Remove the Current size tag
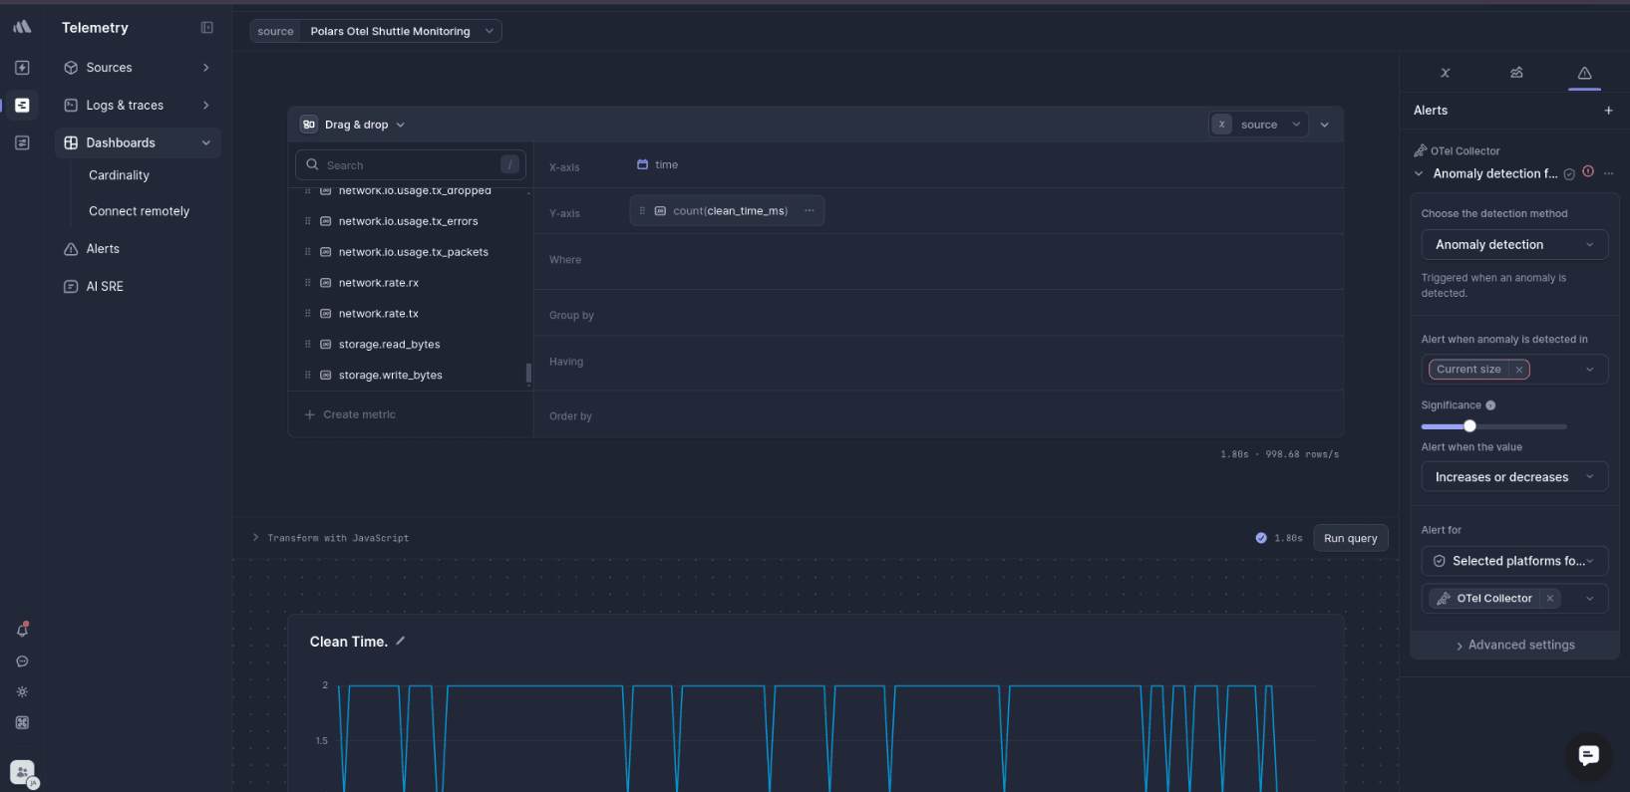The height and width of the screenshot is (792, 1630). pos(1518,370)
